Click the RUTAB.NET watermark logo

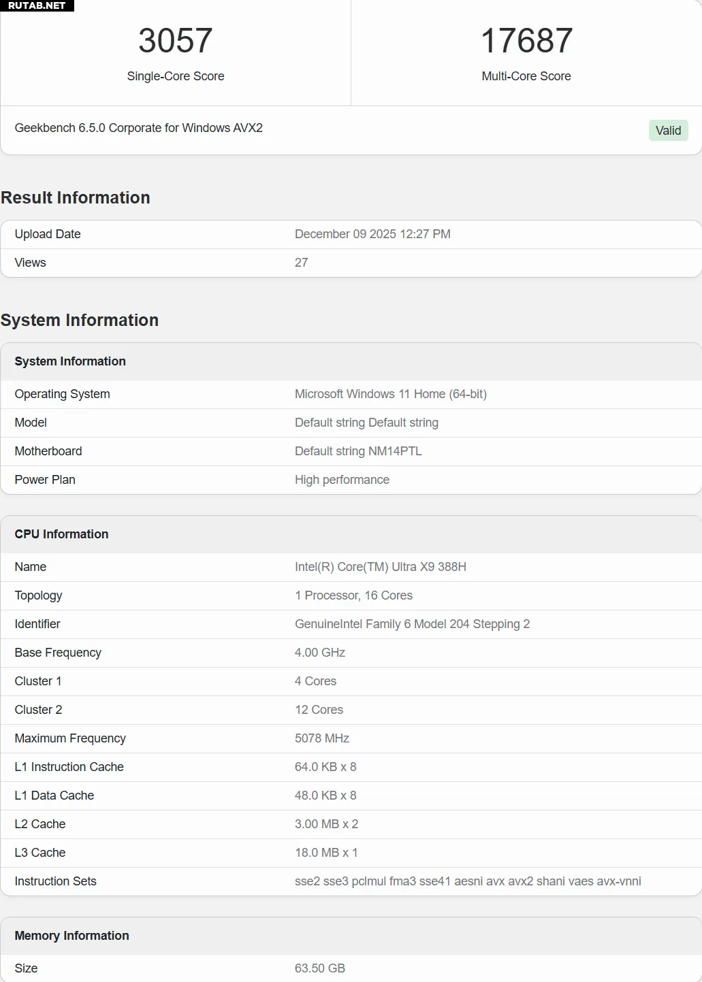(x=37, y=5)
